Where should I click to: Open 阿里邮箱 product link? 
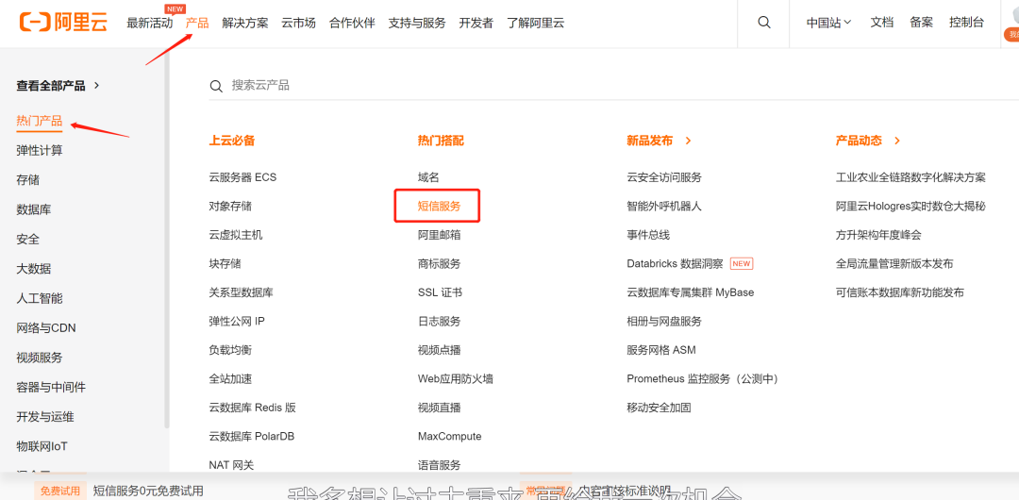click(x=439, y=235)
